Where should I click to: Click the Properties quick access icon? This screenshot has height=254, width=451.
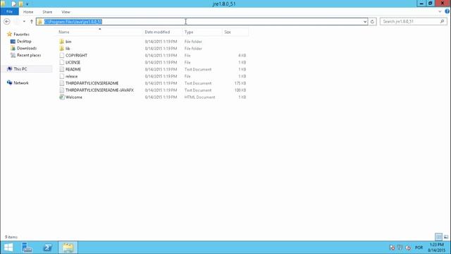coord(14,4)
